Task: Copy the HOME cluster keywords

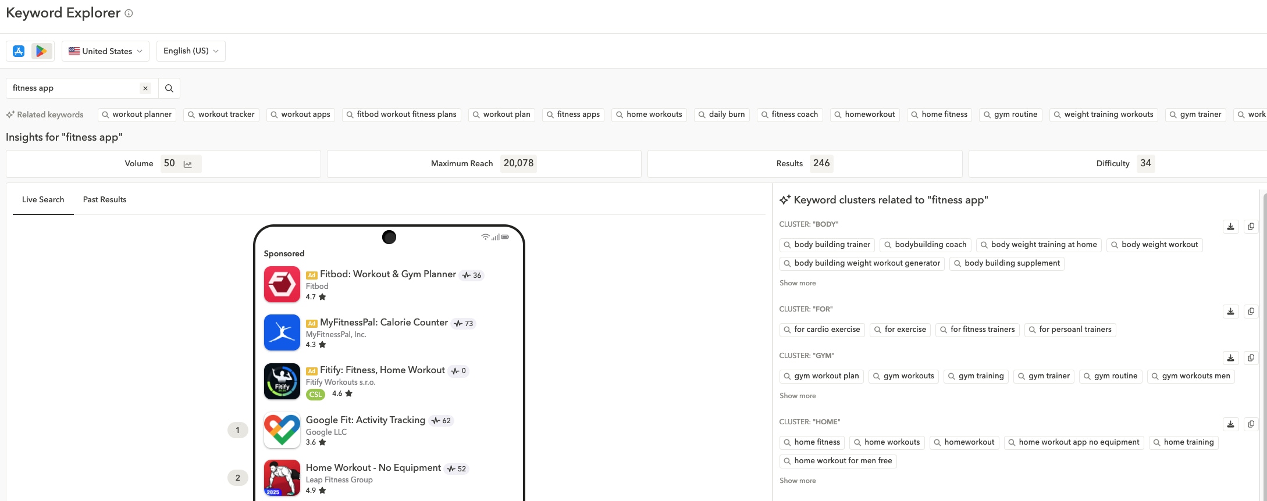Action: point(1251,424)
